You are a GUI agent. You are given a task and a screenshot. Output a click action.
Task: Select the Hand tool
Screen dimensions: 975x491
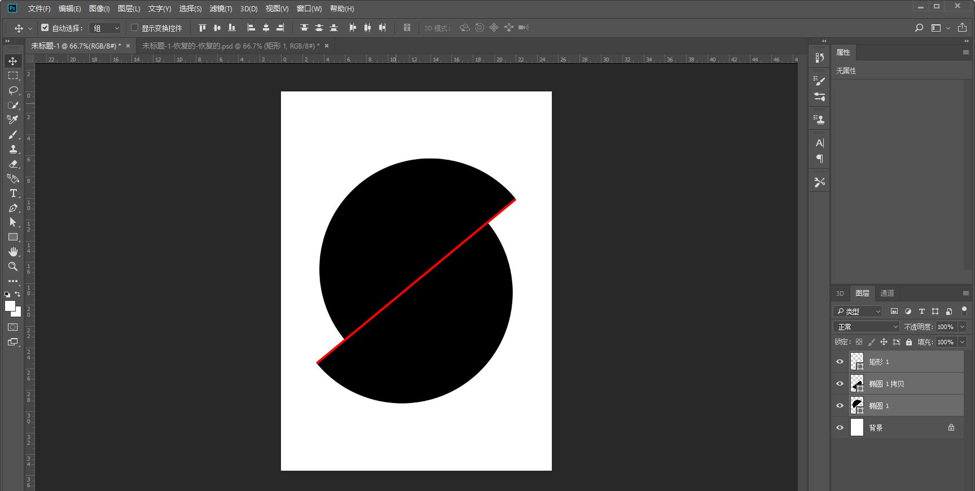13,252
